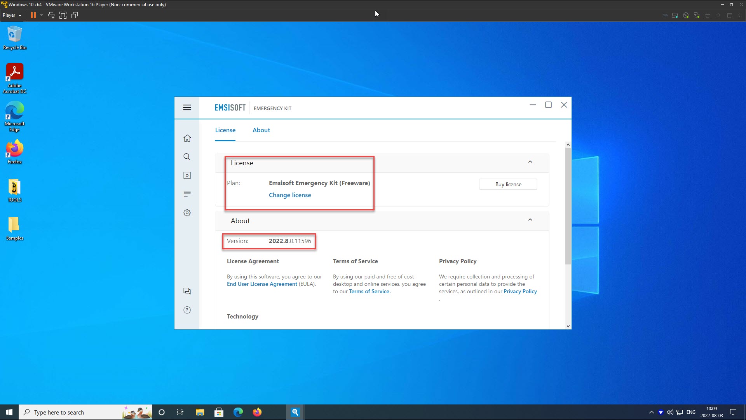The width and height of the screenshot is (746, 420).
Task: Enter VMware full screen mode
Action: pyautogui.click(x=63, y=15)
